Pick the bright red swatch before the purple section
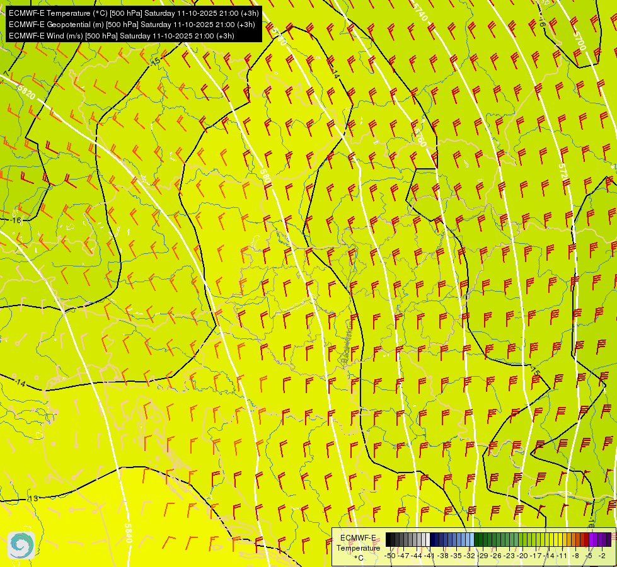Image resolution: width=617 pixels, height=567 pixels. click(x=587, y=539)
